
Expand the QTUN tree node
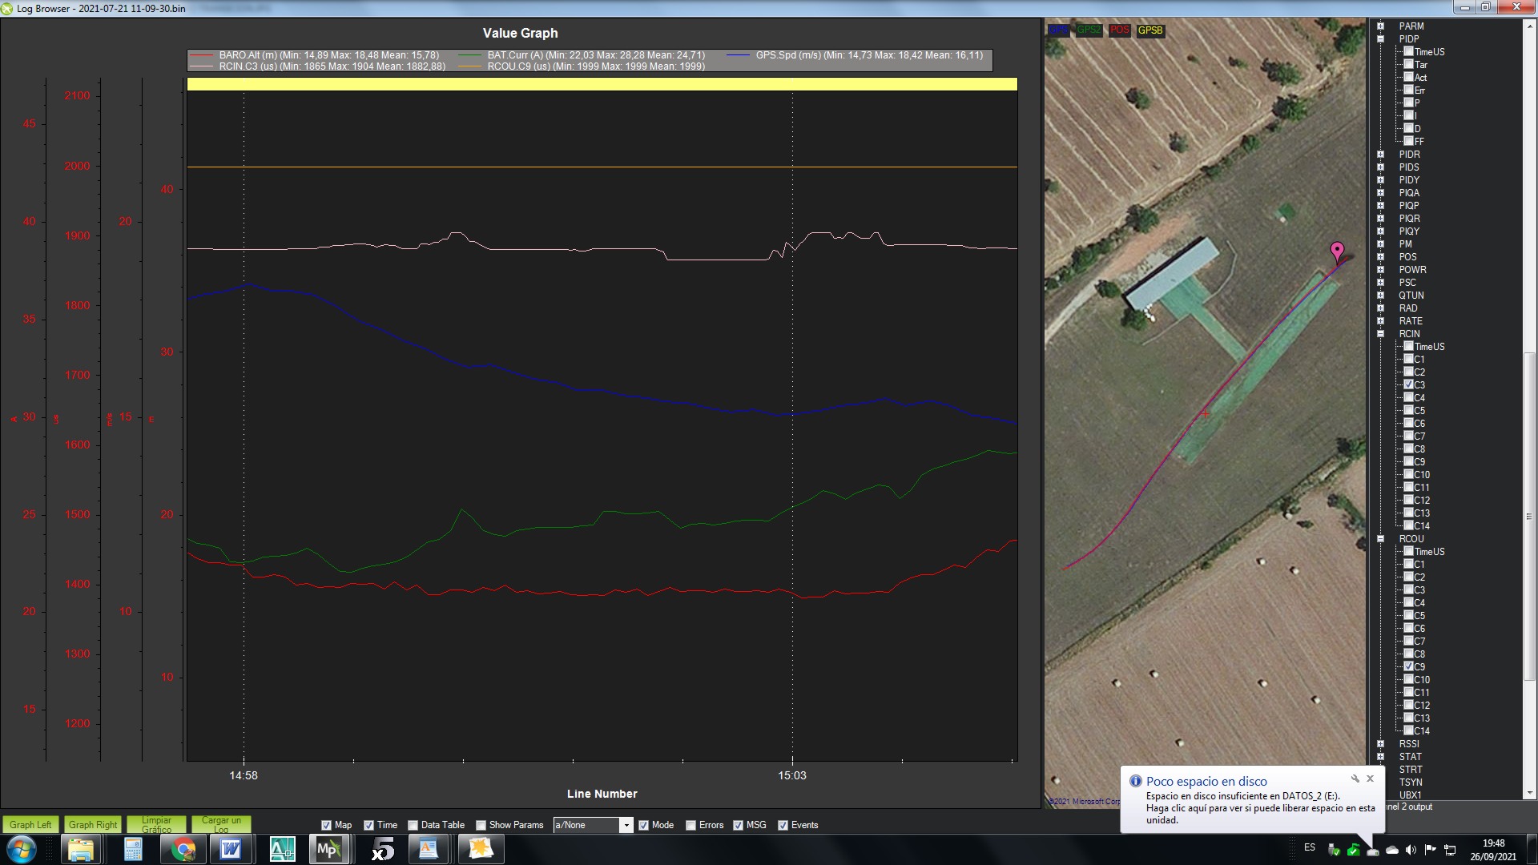1380,296
